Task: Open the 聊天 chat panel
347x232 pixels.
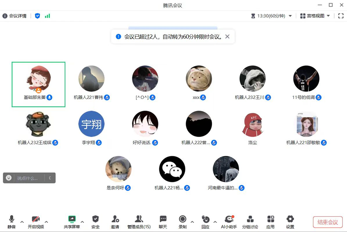Action: coord(163,221)
